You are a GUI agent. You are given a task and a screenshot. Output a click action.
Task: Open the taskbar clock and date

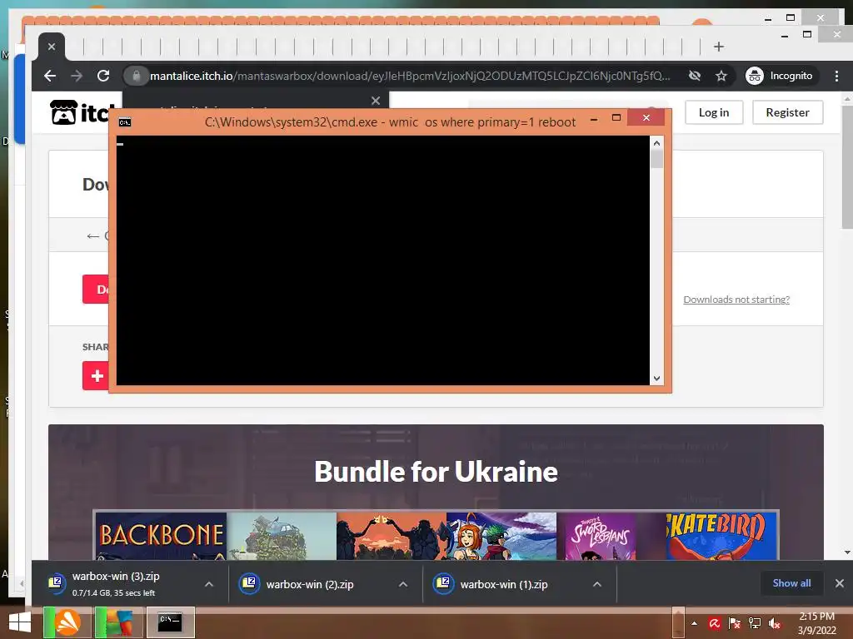[816, 623]
